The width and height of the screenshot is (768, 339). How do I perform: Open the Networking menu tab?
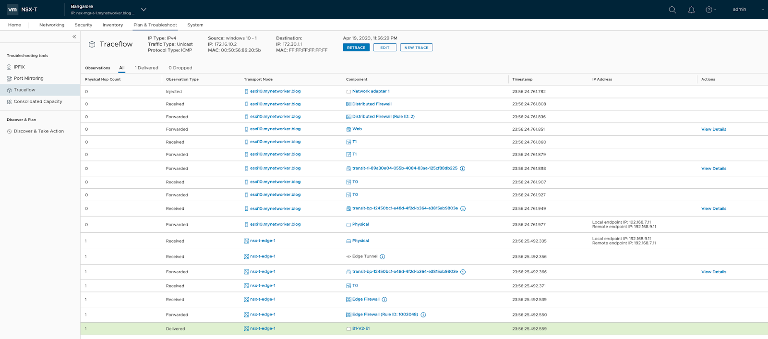click(x=52, y=25)
